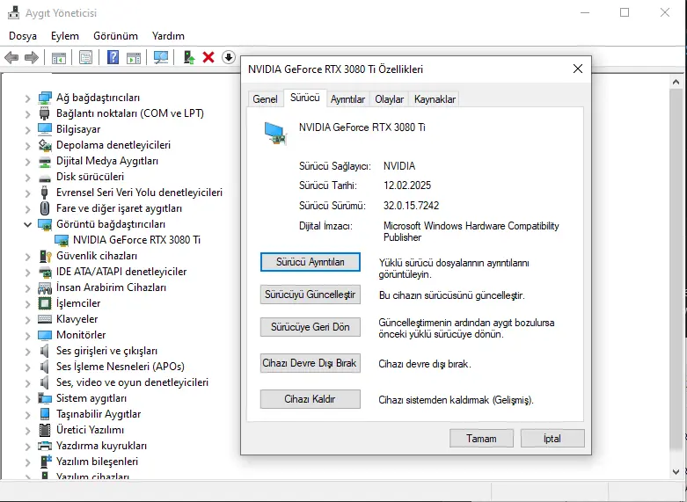Open the Görünüm menu

tap(115, 36)
